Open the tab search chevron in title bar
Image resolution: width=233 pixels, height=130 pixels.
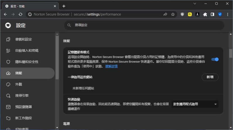(195, 4)
